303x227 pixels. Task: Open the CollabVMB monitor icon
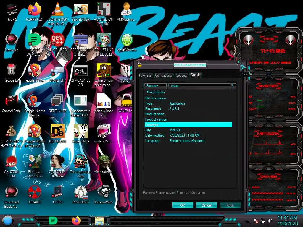click(104, 134)
